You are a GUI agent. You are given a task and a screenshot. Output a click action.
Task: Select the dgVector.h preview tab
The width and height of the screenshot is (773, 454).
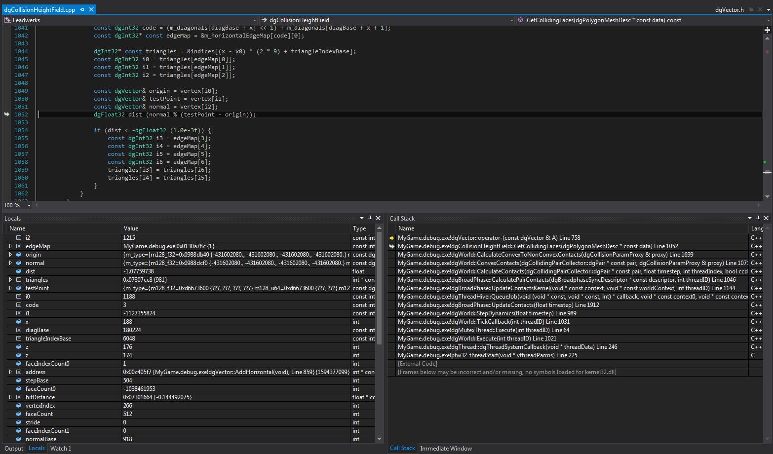tap(729, 10)
